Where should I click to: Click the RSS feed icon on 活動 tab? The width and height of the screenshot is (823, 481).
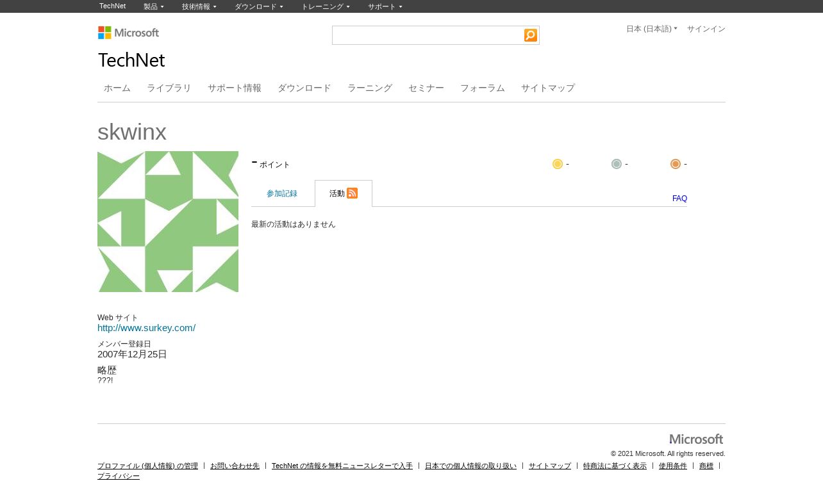point(352,193)
